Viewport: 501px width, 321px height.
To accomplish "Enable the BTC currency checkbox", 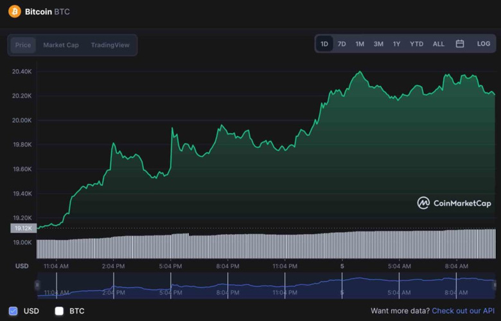I will pyautogui.click(x=59, y=311).
